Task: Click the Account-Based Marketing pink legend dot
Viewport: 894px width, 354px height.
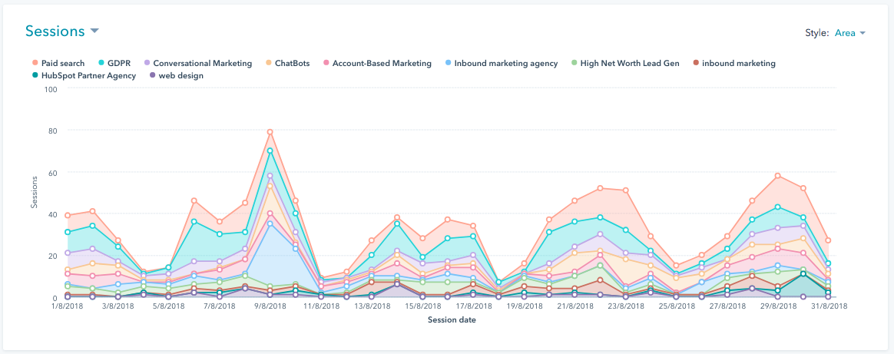Action: (x=325, y=63)
